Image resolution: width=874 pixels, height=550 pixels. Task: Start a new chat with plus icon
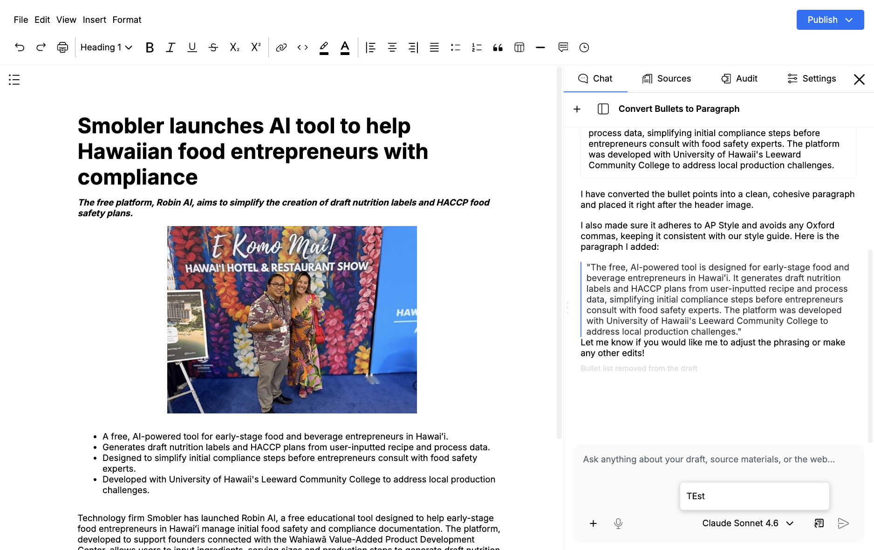577,109
